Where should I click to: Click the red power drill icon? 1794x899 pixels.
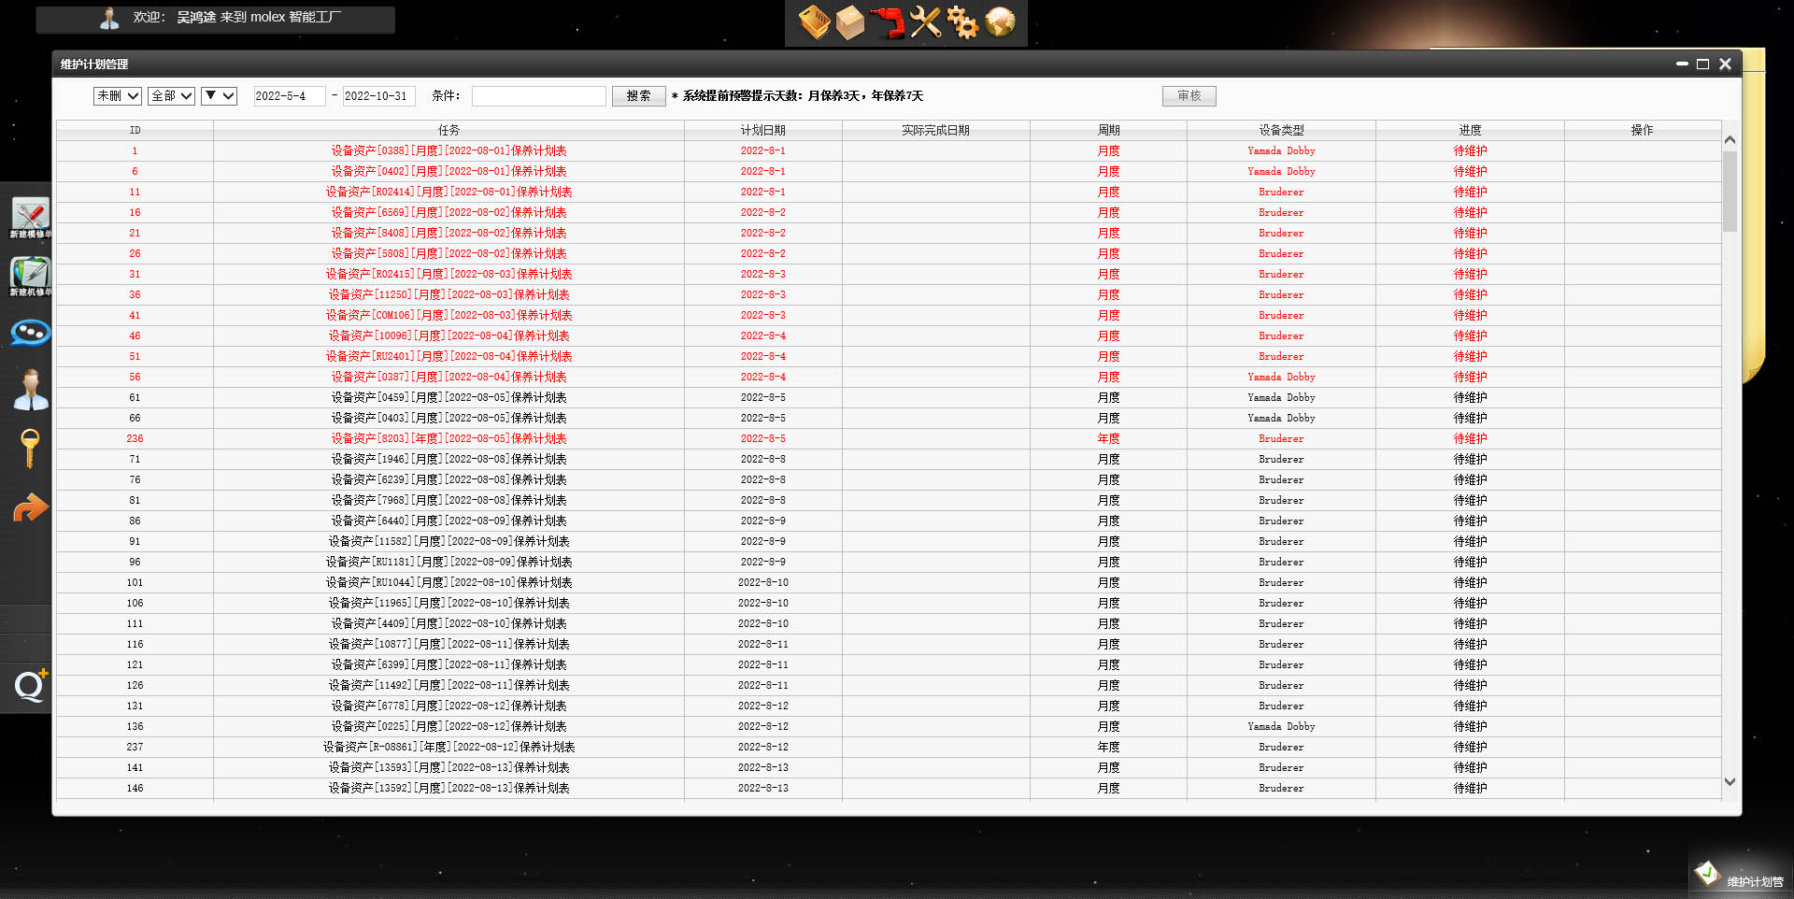[x=888, y=22]
